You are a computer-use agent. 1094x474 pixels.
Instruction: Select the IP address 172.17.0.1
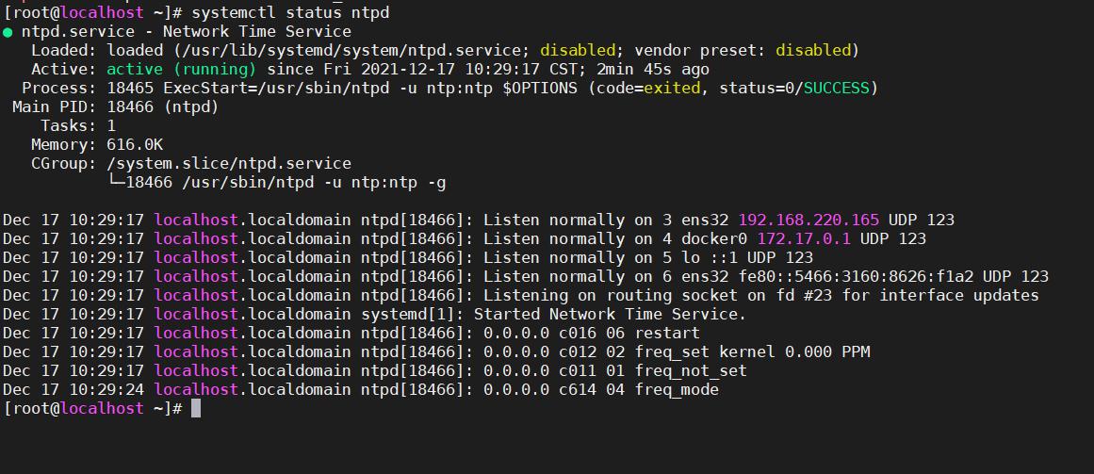pos(804,238)
